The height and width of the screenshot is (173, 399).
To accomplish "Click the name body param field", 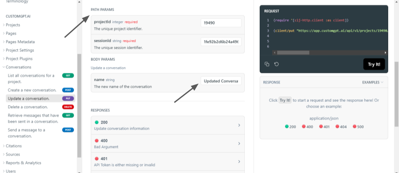I will [221, 81].
